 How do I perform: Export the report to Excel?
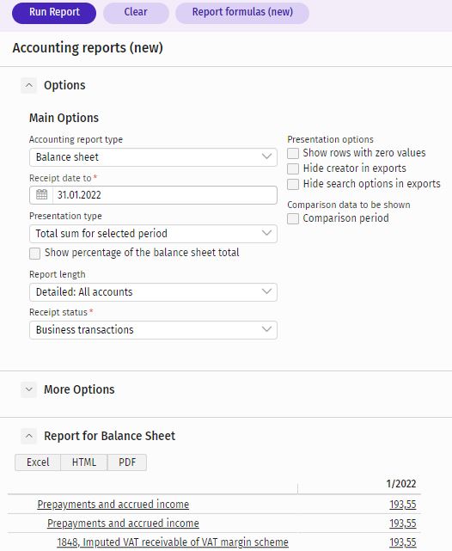[x=38, y=462]
